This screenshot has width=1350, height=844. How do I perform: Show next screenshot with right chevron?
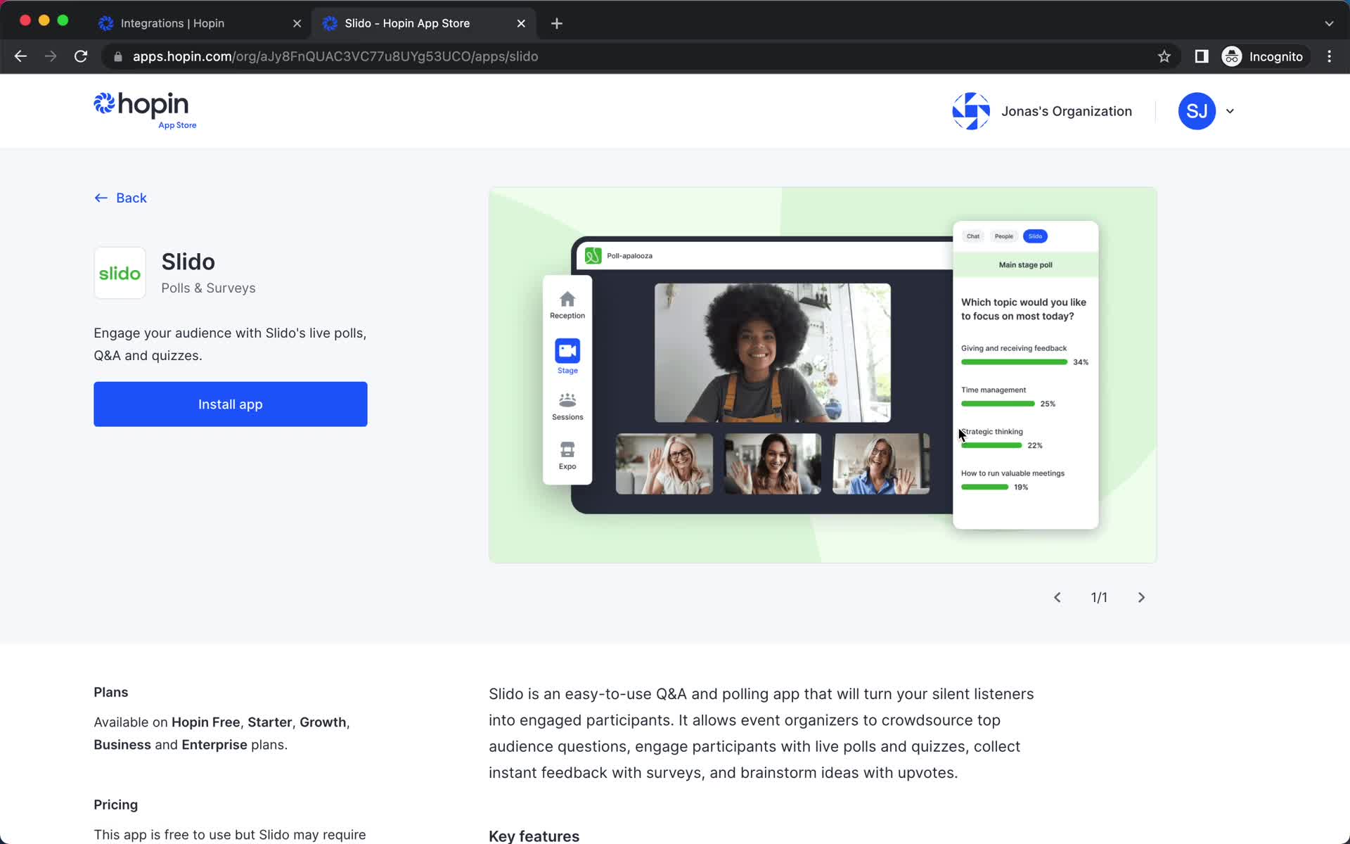point(1141,597)
